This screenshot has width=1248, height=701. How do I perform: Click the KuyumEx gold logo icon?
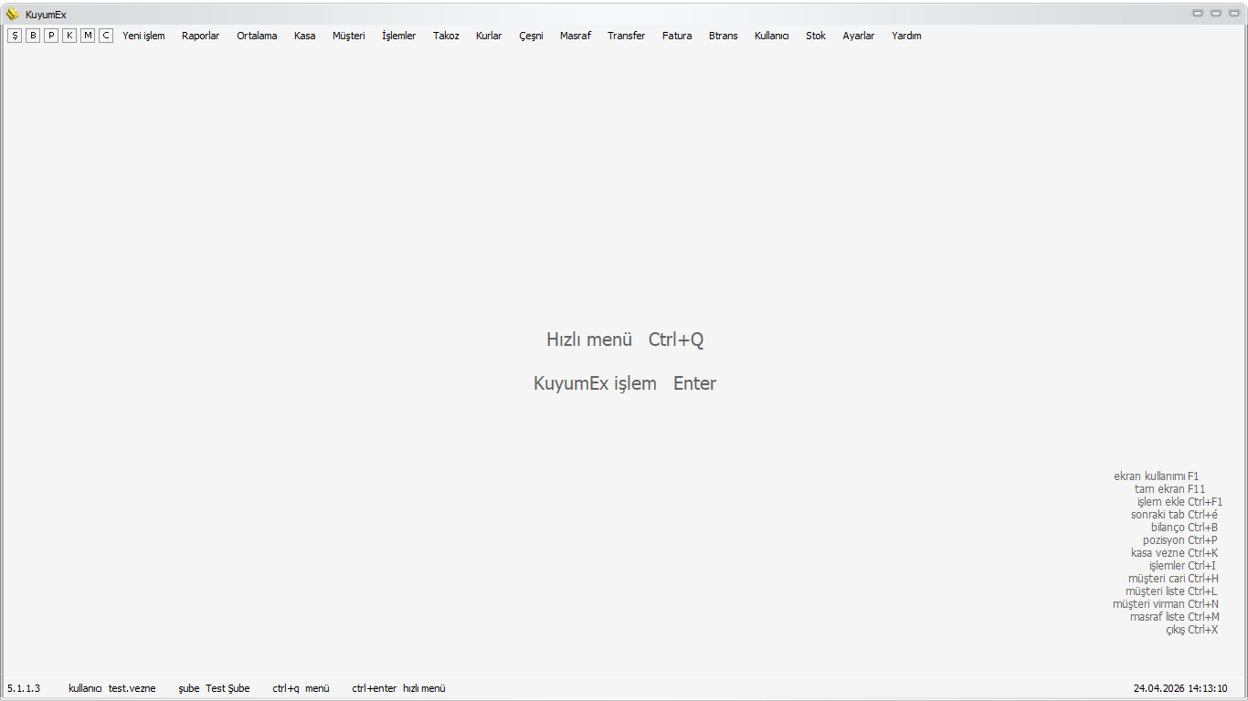pyautogui.click(x=13, y=14)
